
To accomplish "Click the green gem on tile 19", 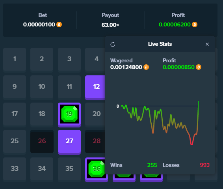I will [69, 114].
